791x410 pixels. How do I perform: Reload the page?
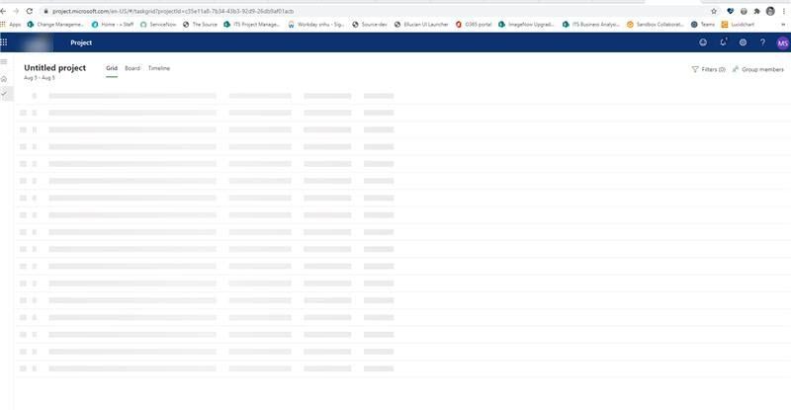30,11
